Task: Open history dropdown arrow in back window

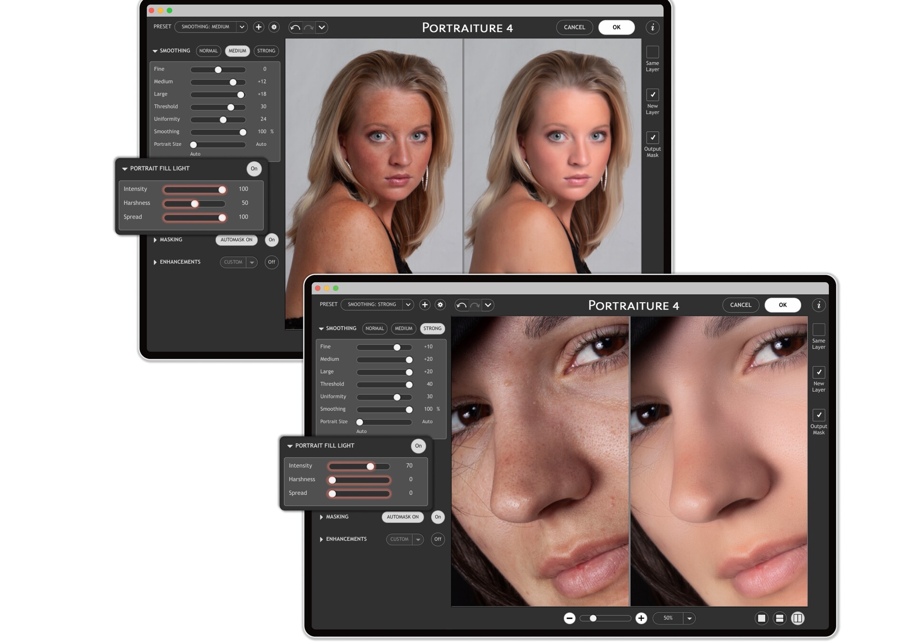Action: [322, 28]
